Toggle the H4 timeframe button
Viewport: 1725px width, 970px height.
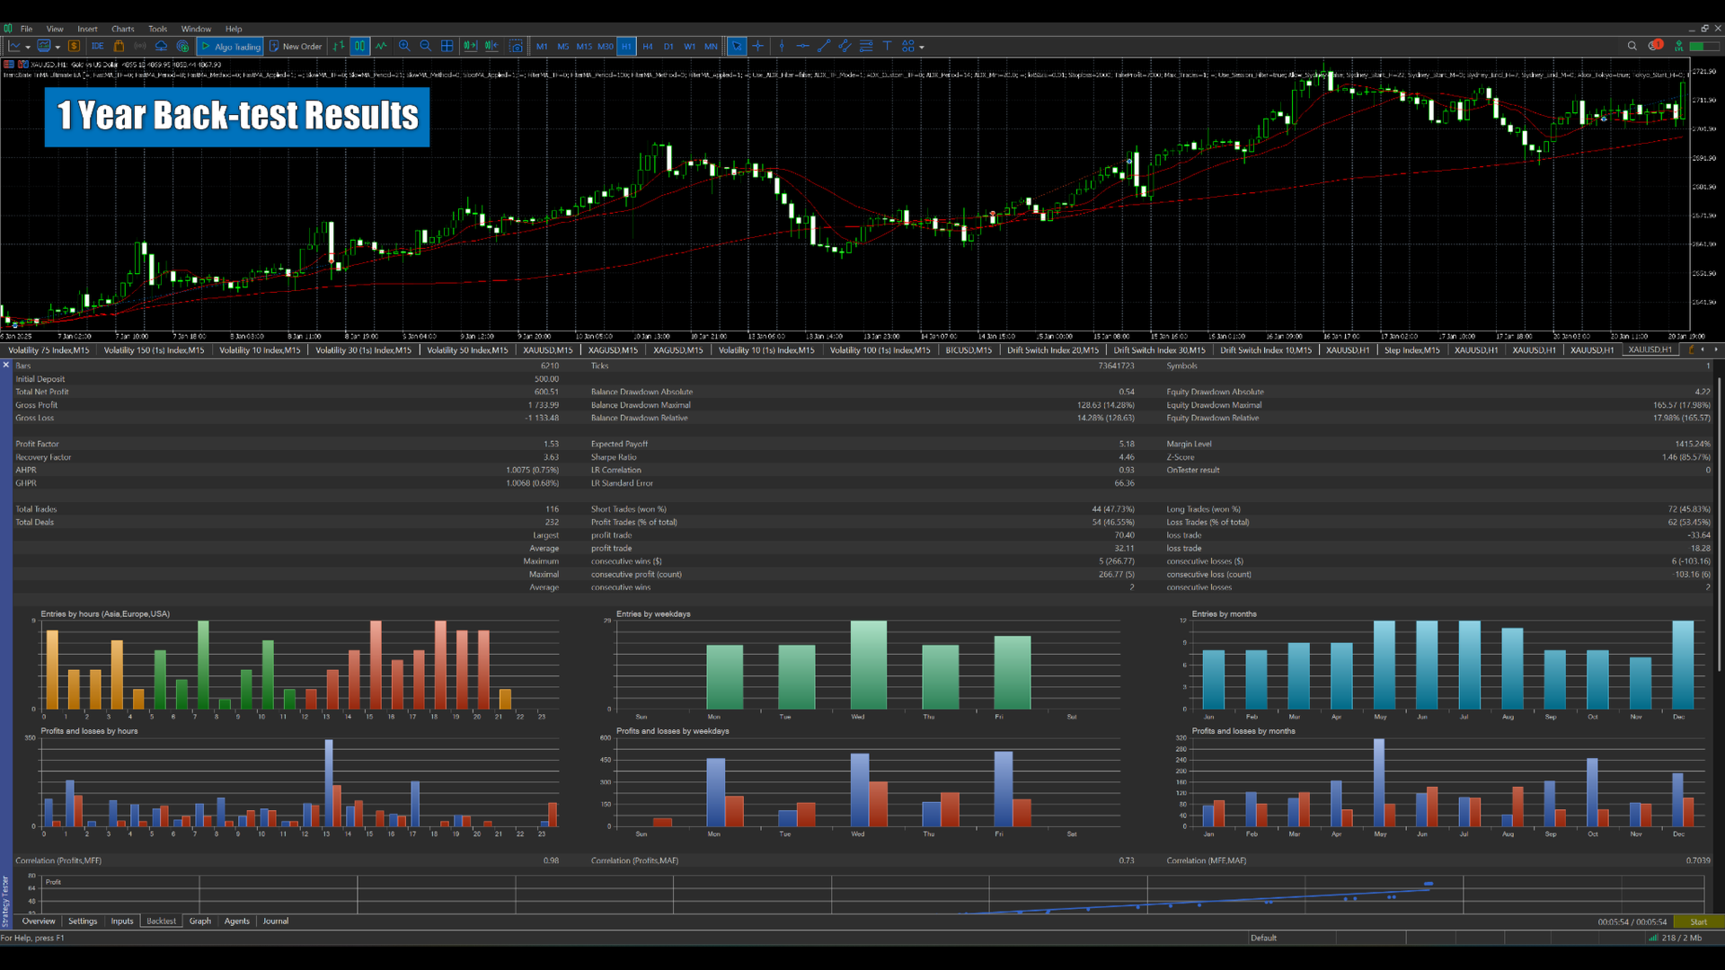(x=647, y=46)
